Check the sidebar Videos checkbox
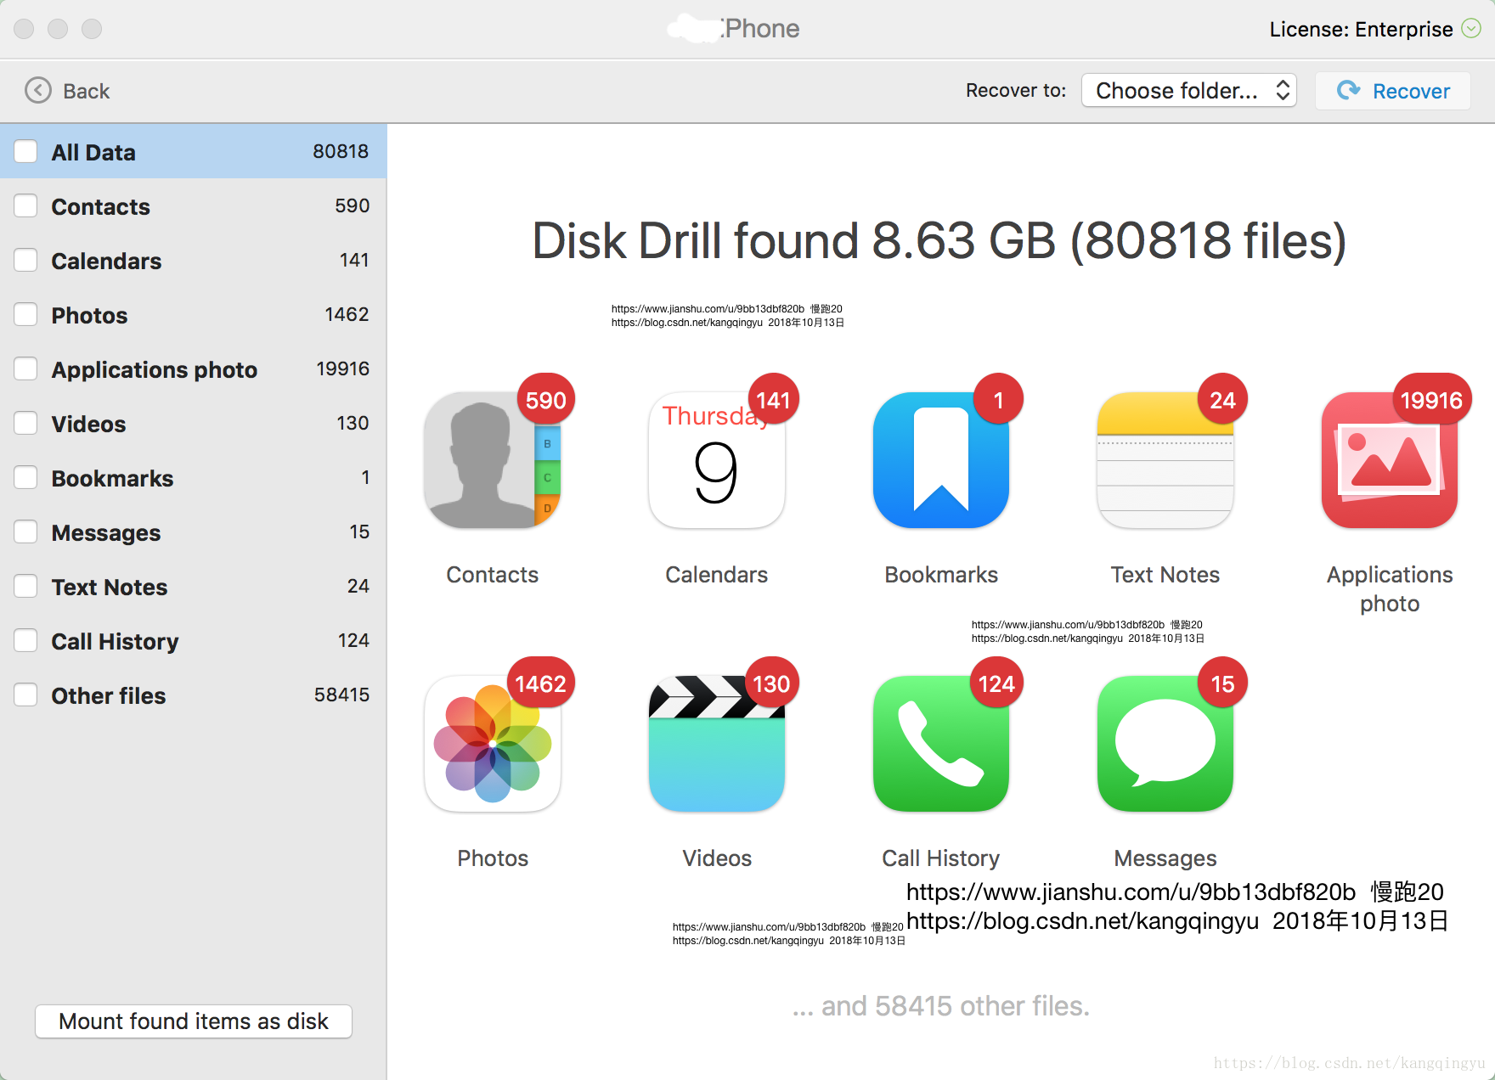Screen dimensions: 1495x1080 (x=25, y=423)
